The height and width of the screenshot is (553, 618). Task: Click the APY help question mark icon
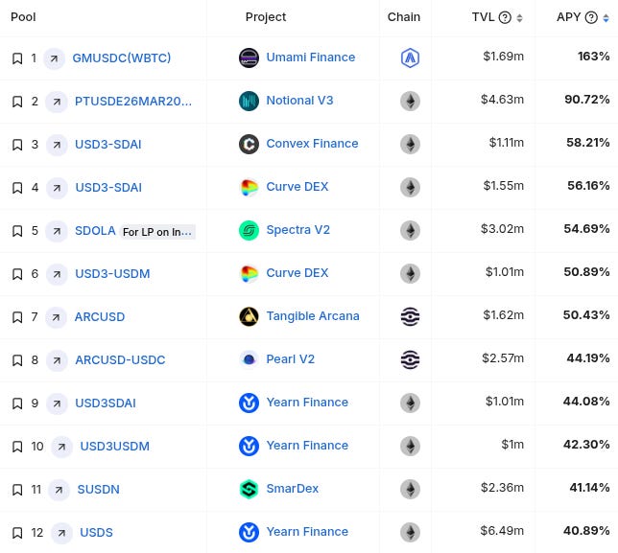click(591, 17)
